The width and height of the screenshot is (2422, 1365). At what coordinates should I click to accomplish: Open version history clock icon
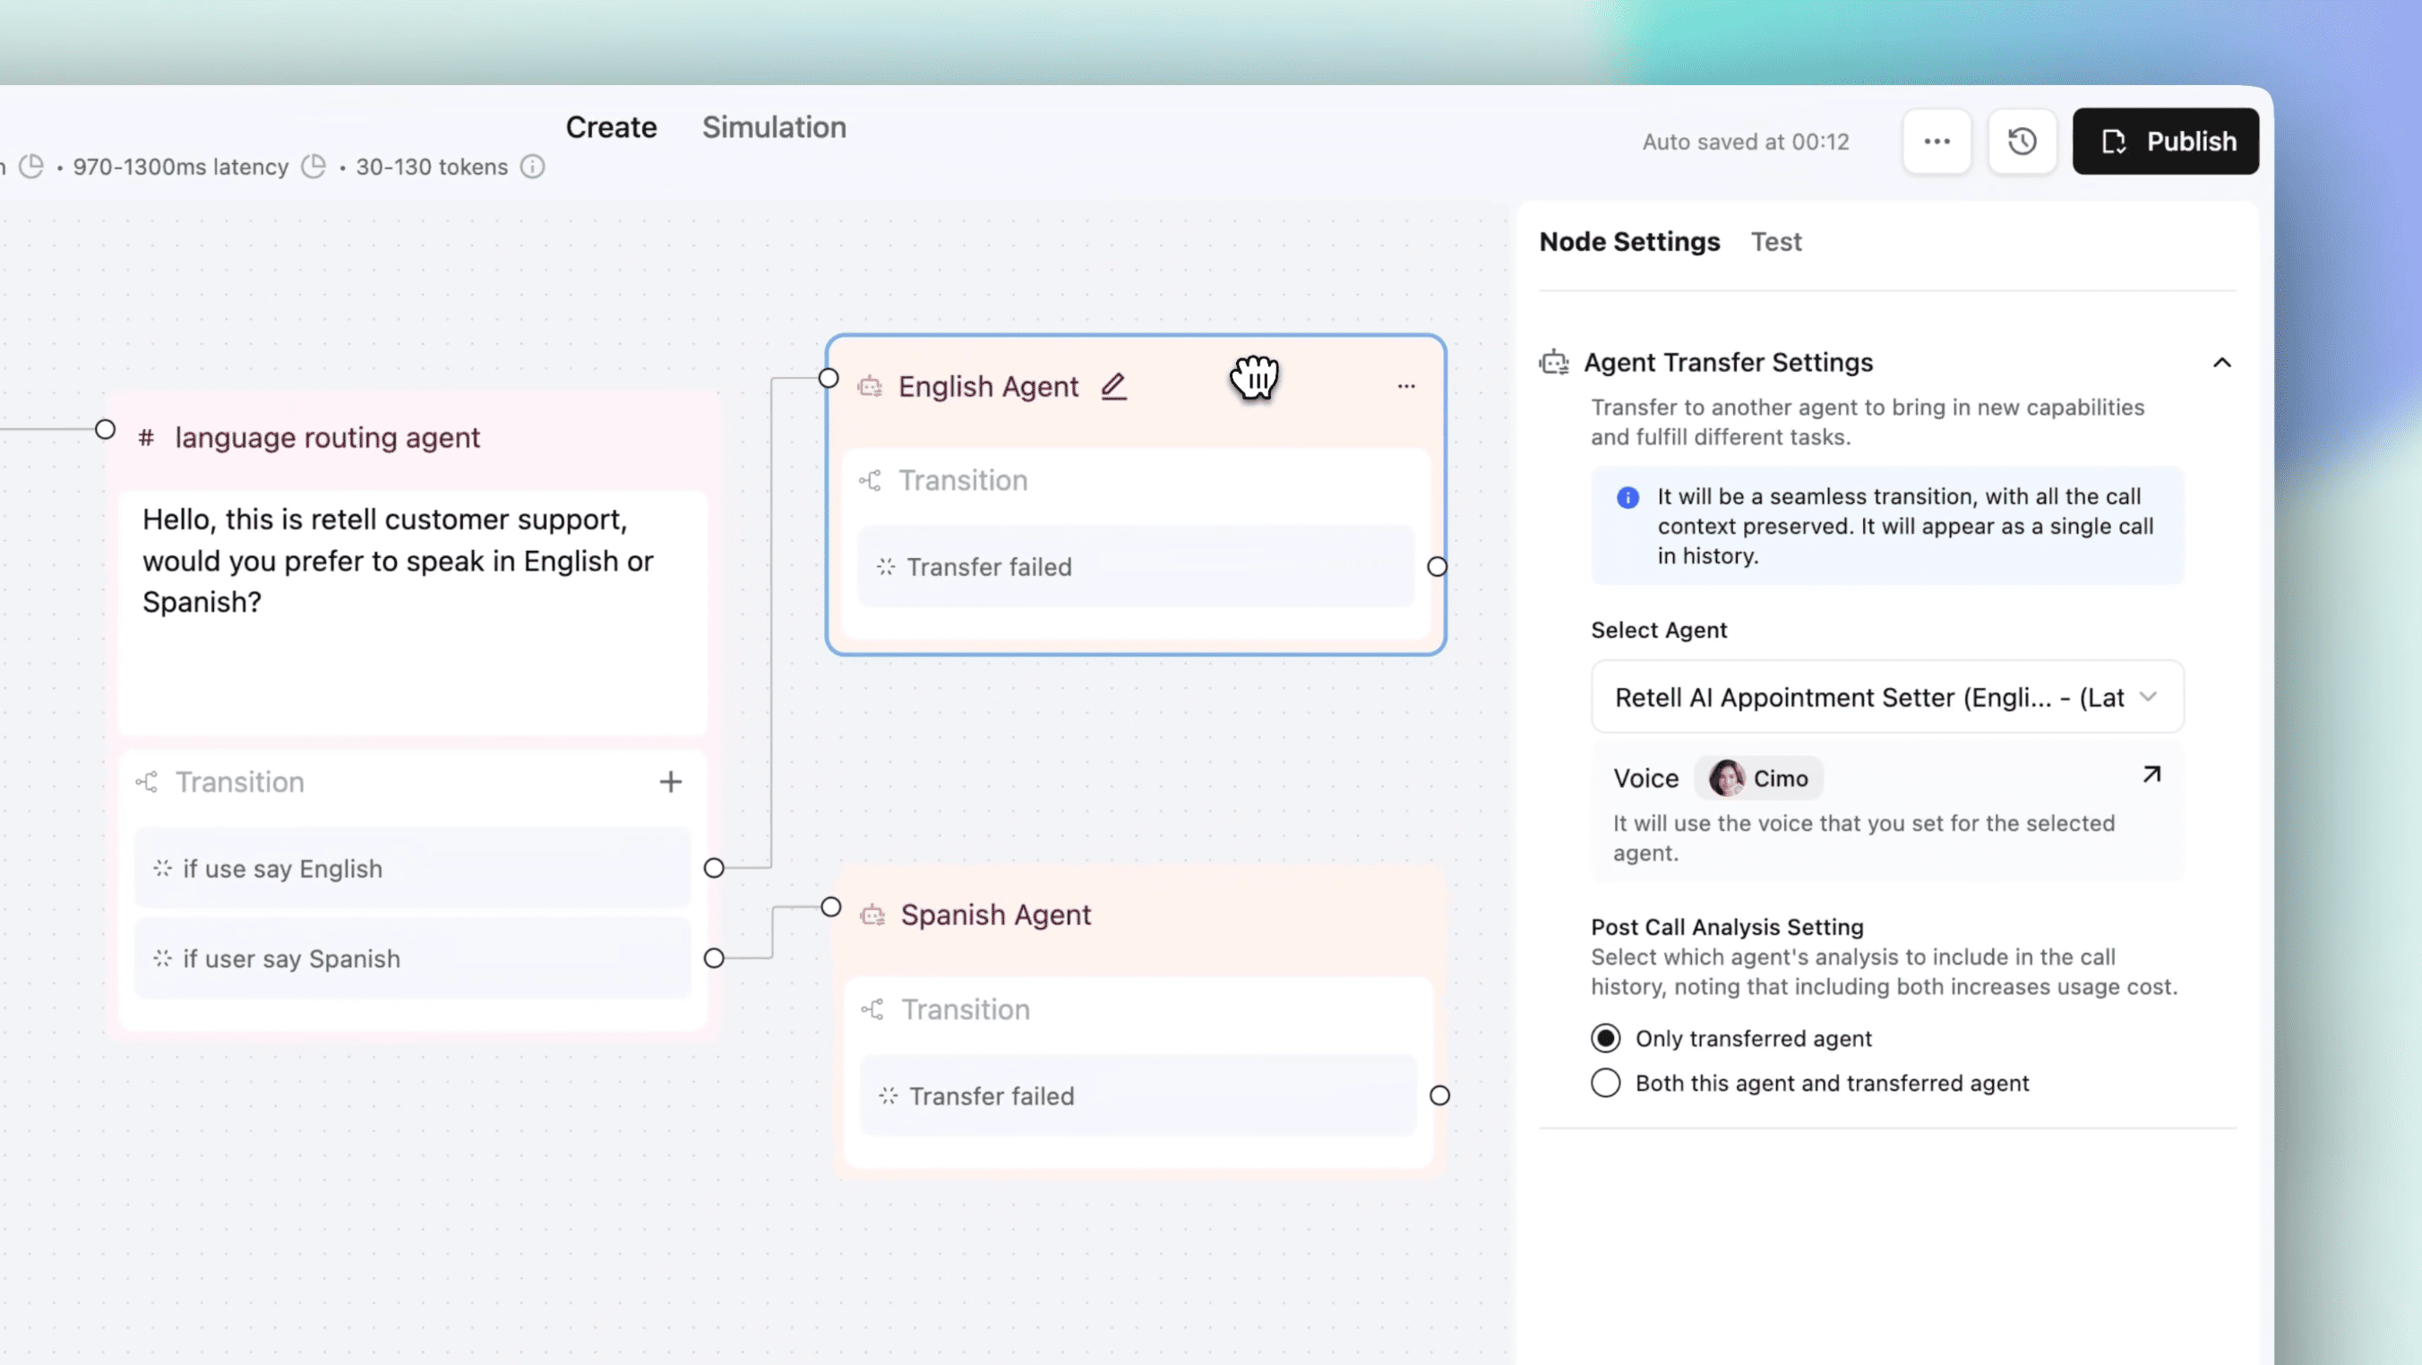[x=2022, y=141]
